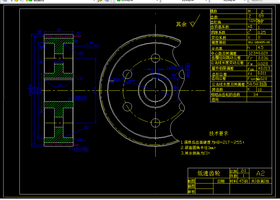The image size is (280, 200).
Task: Select the 低速齿轮 title block text
Action: pos(209,173)
